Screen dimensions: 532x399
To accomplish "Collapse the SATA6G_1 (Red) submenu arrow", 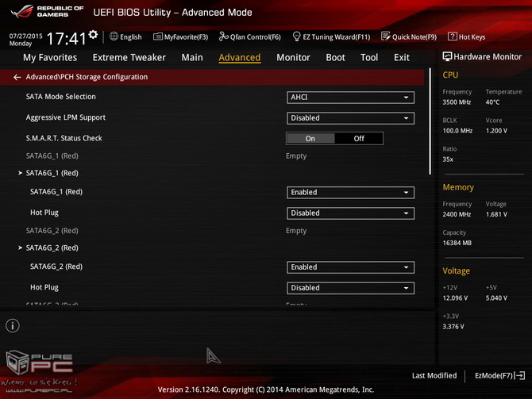I will [20, 173].
